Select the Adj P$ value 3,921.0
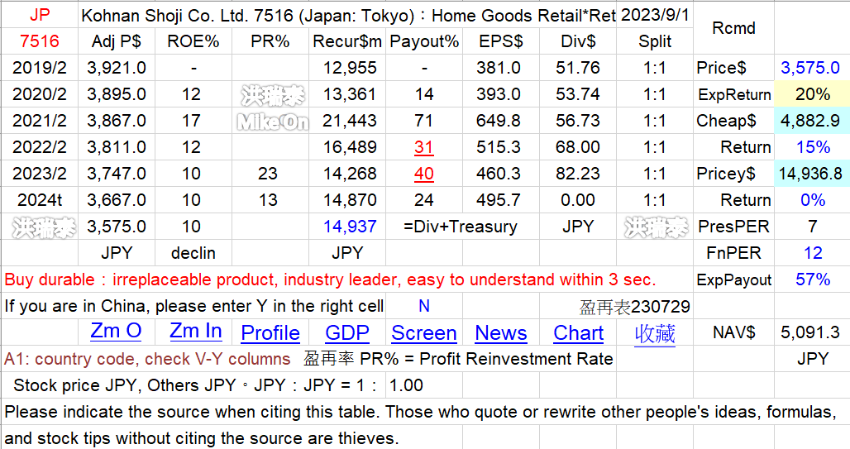This screenshot has height=449, width=850. coord(116,68)
